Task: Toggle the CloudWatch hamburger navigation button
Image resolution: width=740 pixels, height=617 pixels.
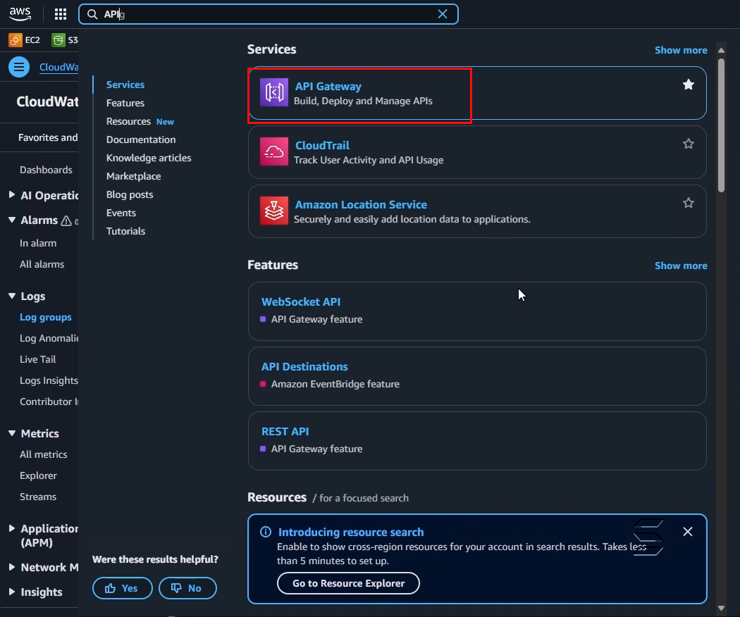Action: 19,67
